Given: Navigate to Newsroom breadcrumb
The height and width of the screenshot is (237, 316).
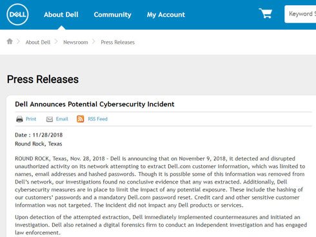Looking at the screenshot, I should 75,43.
